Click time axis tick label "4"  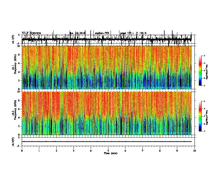click(x=91, y=151)
